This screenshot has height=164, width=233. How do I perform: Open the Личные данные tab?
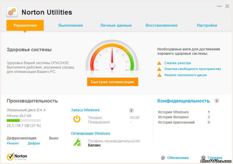116,25
